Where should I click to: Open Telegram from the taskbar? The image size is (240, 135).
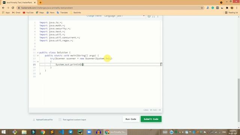coord(70,132)
